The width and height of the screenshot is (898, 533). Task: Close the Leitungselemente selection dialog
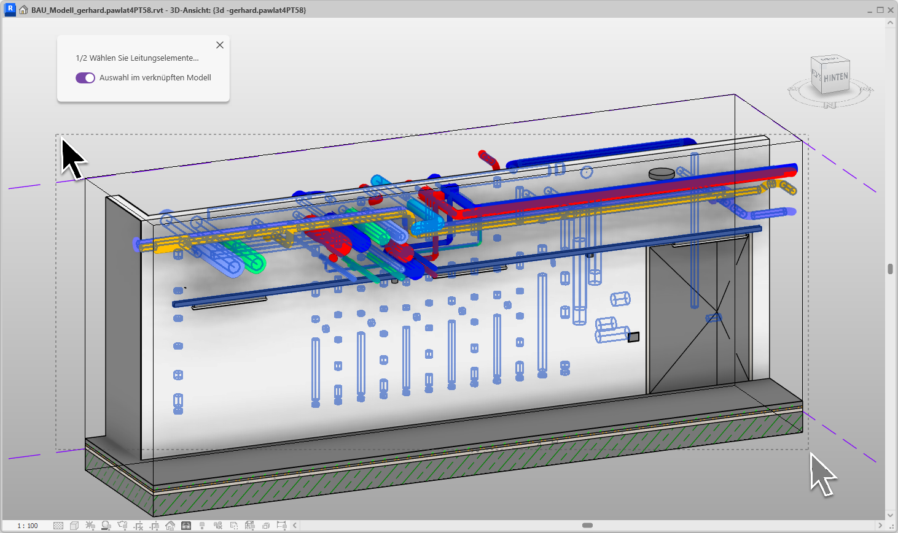(219, 45)
